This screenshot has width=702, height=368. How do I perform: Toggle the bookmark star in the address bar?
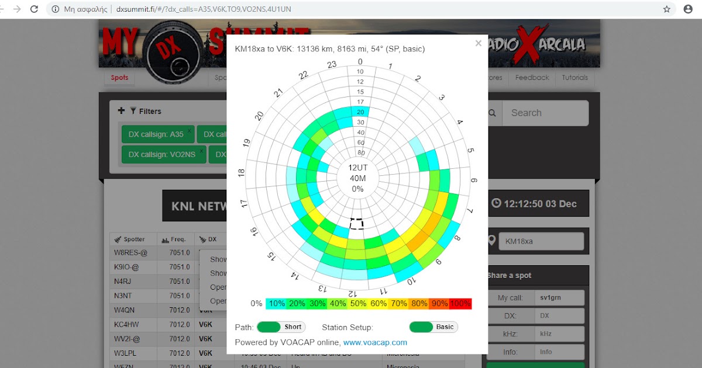(x=667, y=9)
